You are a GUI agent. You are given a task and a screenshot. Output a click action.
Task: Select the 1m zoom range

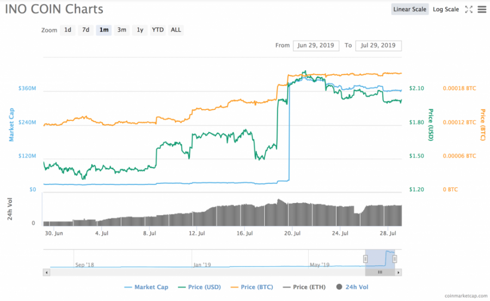pos(104,30)
